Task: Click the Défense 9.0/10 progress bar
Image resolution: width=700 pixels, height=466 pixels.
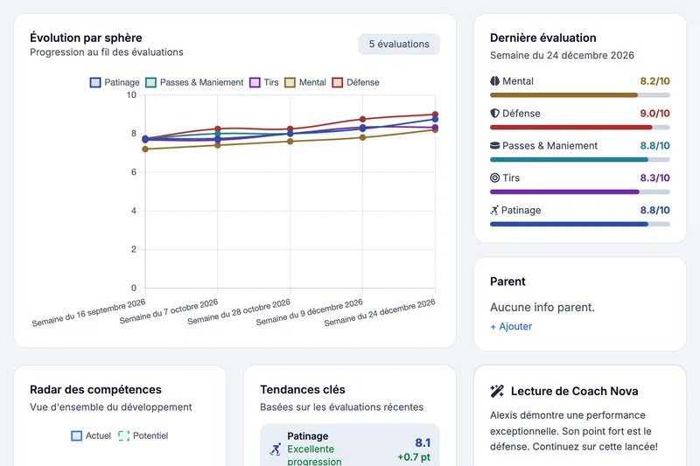Action: [x=580, y=127]
